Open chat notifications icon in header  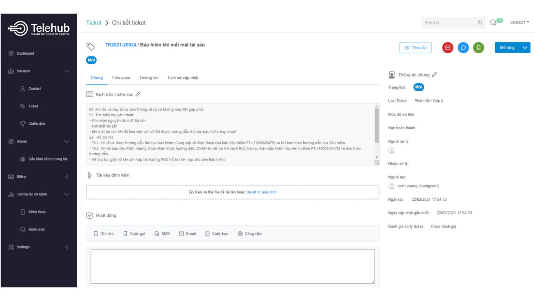pyautogui.click(x=493, y=23)
